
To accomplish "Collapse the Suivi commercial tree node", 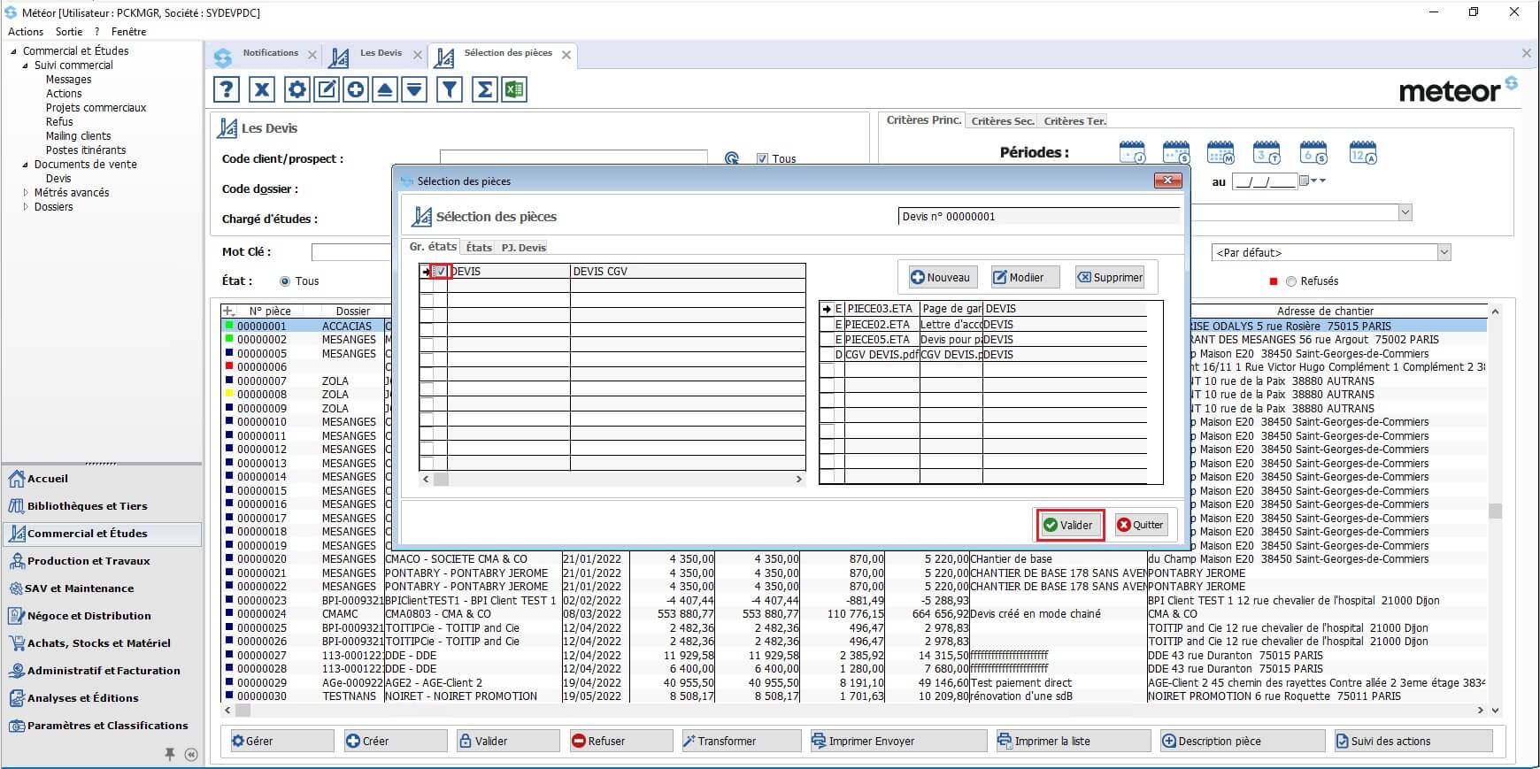I will coord(26,65).
